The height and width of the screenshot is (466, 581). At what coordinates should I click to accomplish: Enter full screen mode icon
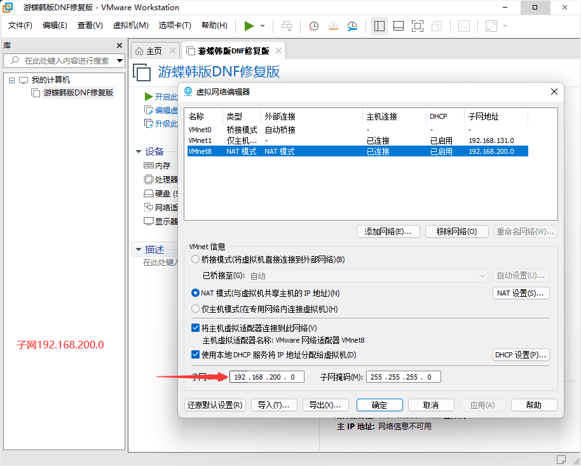click(x=418, y=26)
